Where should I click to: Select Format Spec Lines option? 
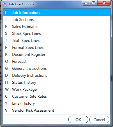[57, 47]
